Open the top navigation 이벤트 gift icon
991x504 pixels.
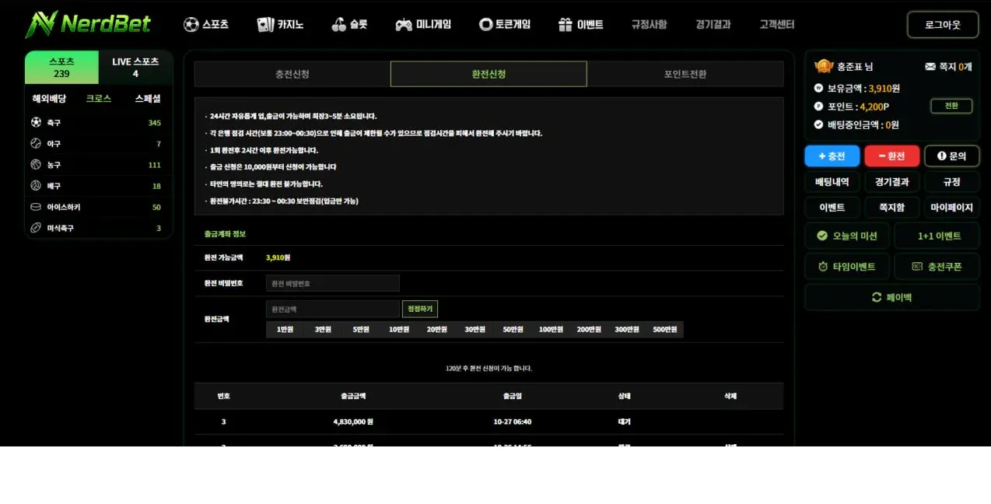click(566, 25)
